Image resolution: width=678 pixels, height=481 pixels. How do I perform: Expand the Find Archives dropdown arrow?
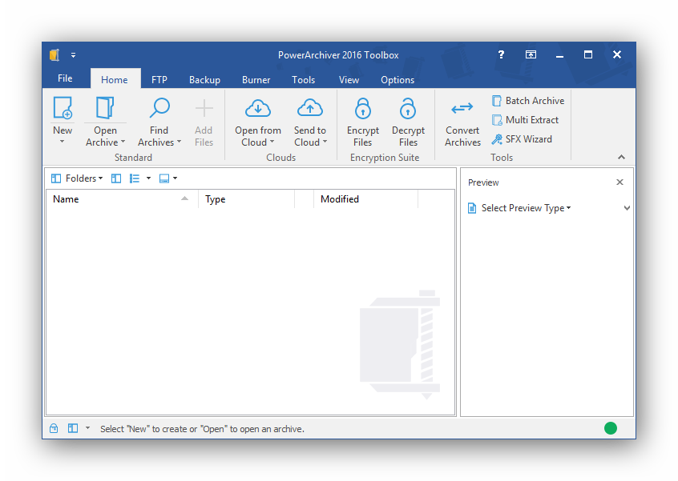coord(179,142)
